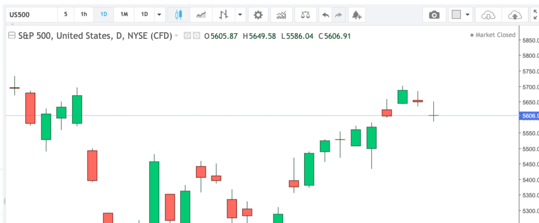Create an alert with bell icon
Image resolution: width=539 pixels, height=223 pixels.
pos(357,15)
